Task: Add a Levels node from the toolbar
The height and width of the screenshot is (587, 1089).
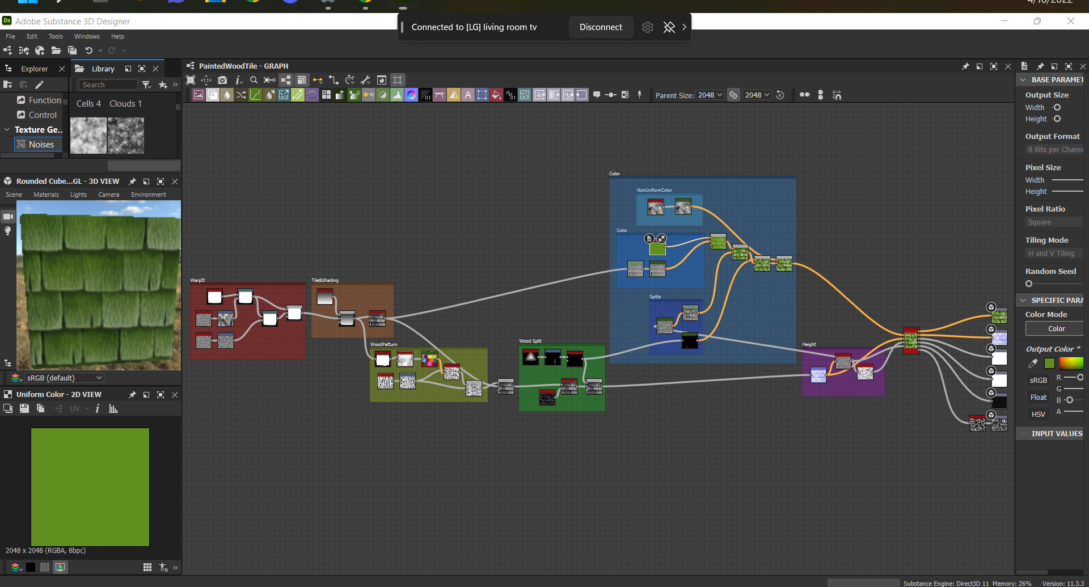Action: click(x=397, y=95)
